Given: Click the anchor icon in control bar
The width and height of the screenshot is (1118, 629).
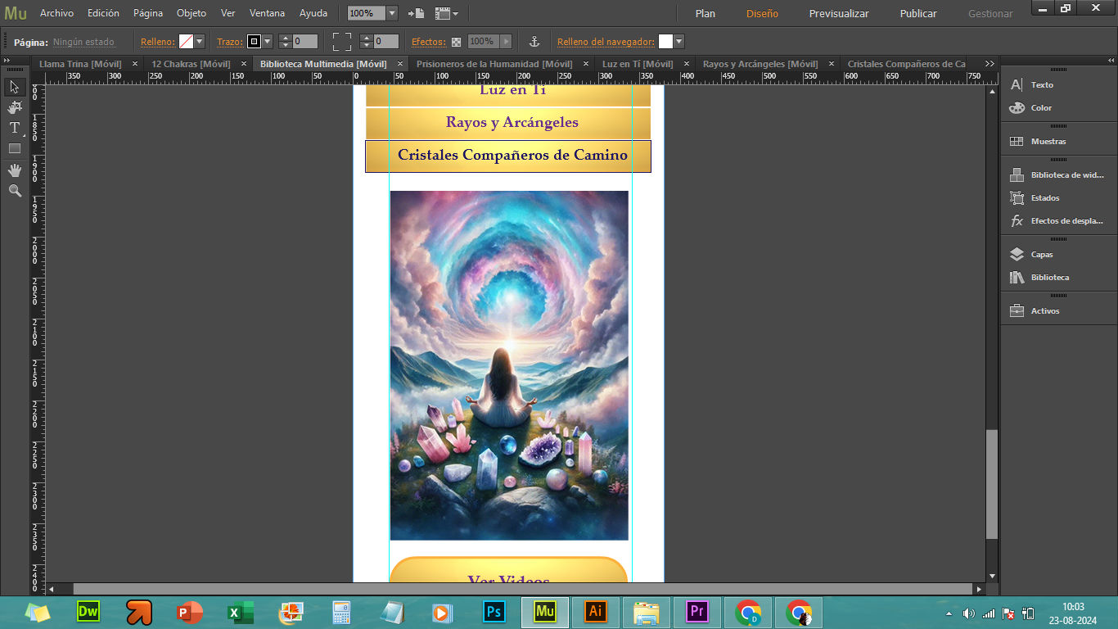Looking at the screenshot, I should (534, 42).
